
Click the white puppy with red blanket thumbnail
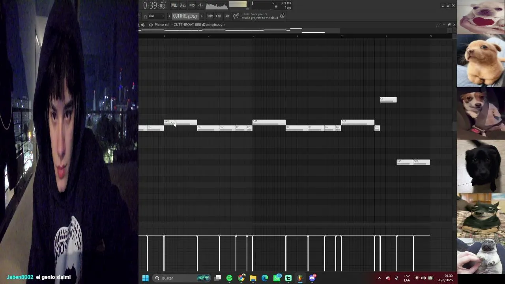pyautogui.click(x=481, y=17)
